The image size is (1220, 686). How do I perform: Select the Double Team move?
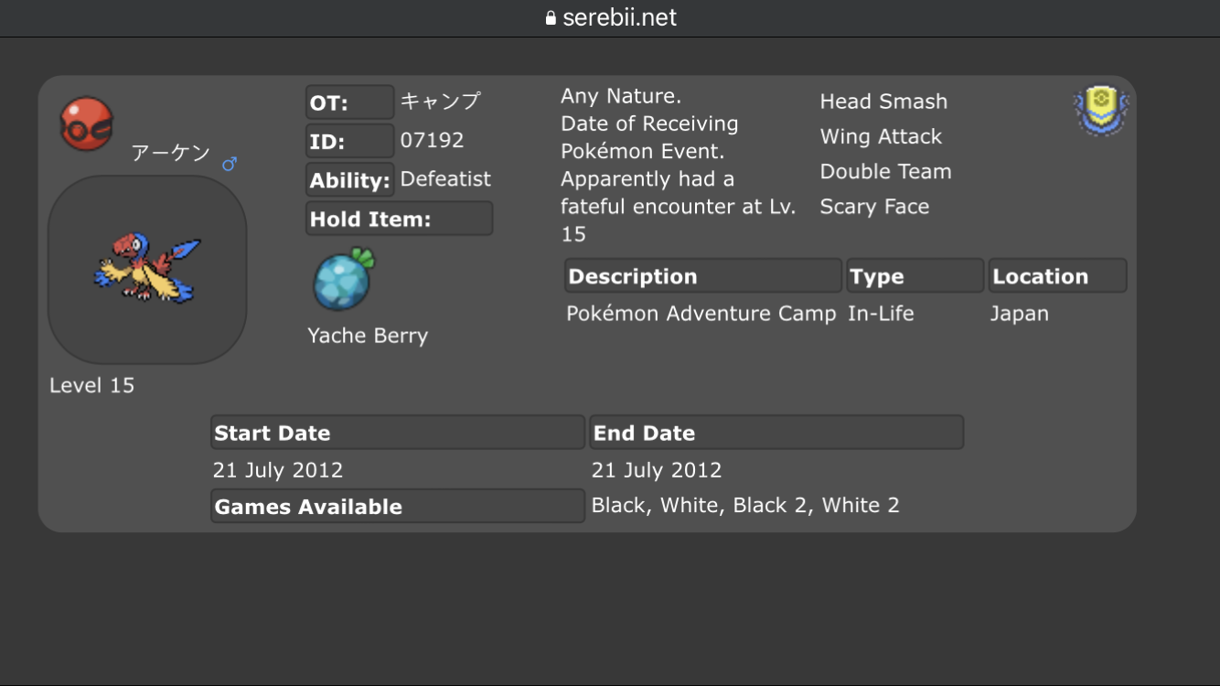(x=885, y=171)
